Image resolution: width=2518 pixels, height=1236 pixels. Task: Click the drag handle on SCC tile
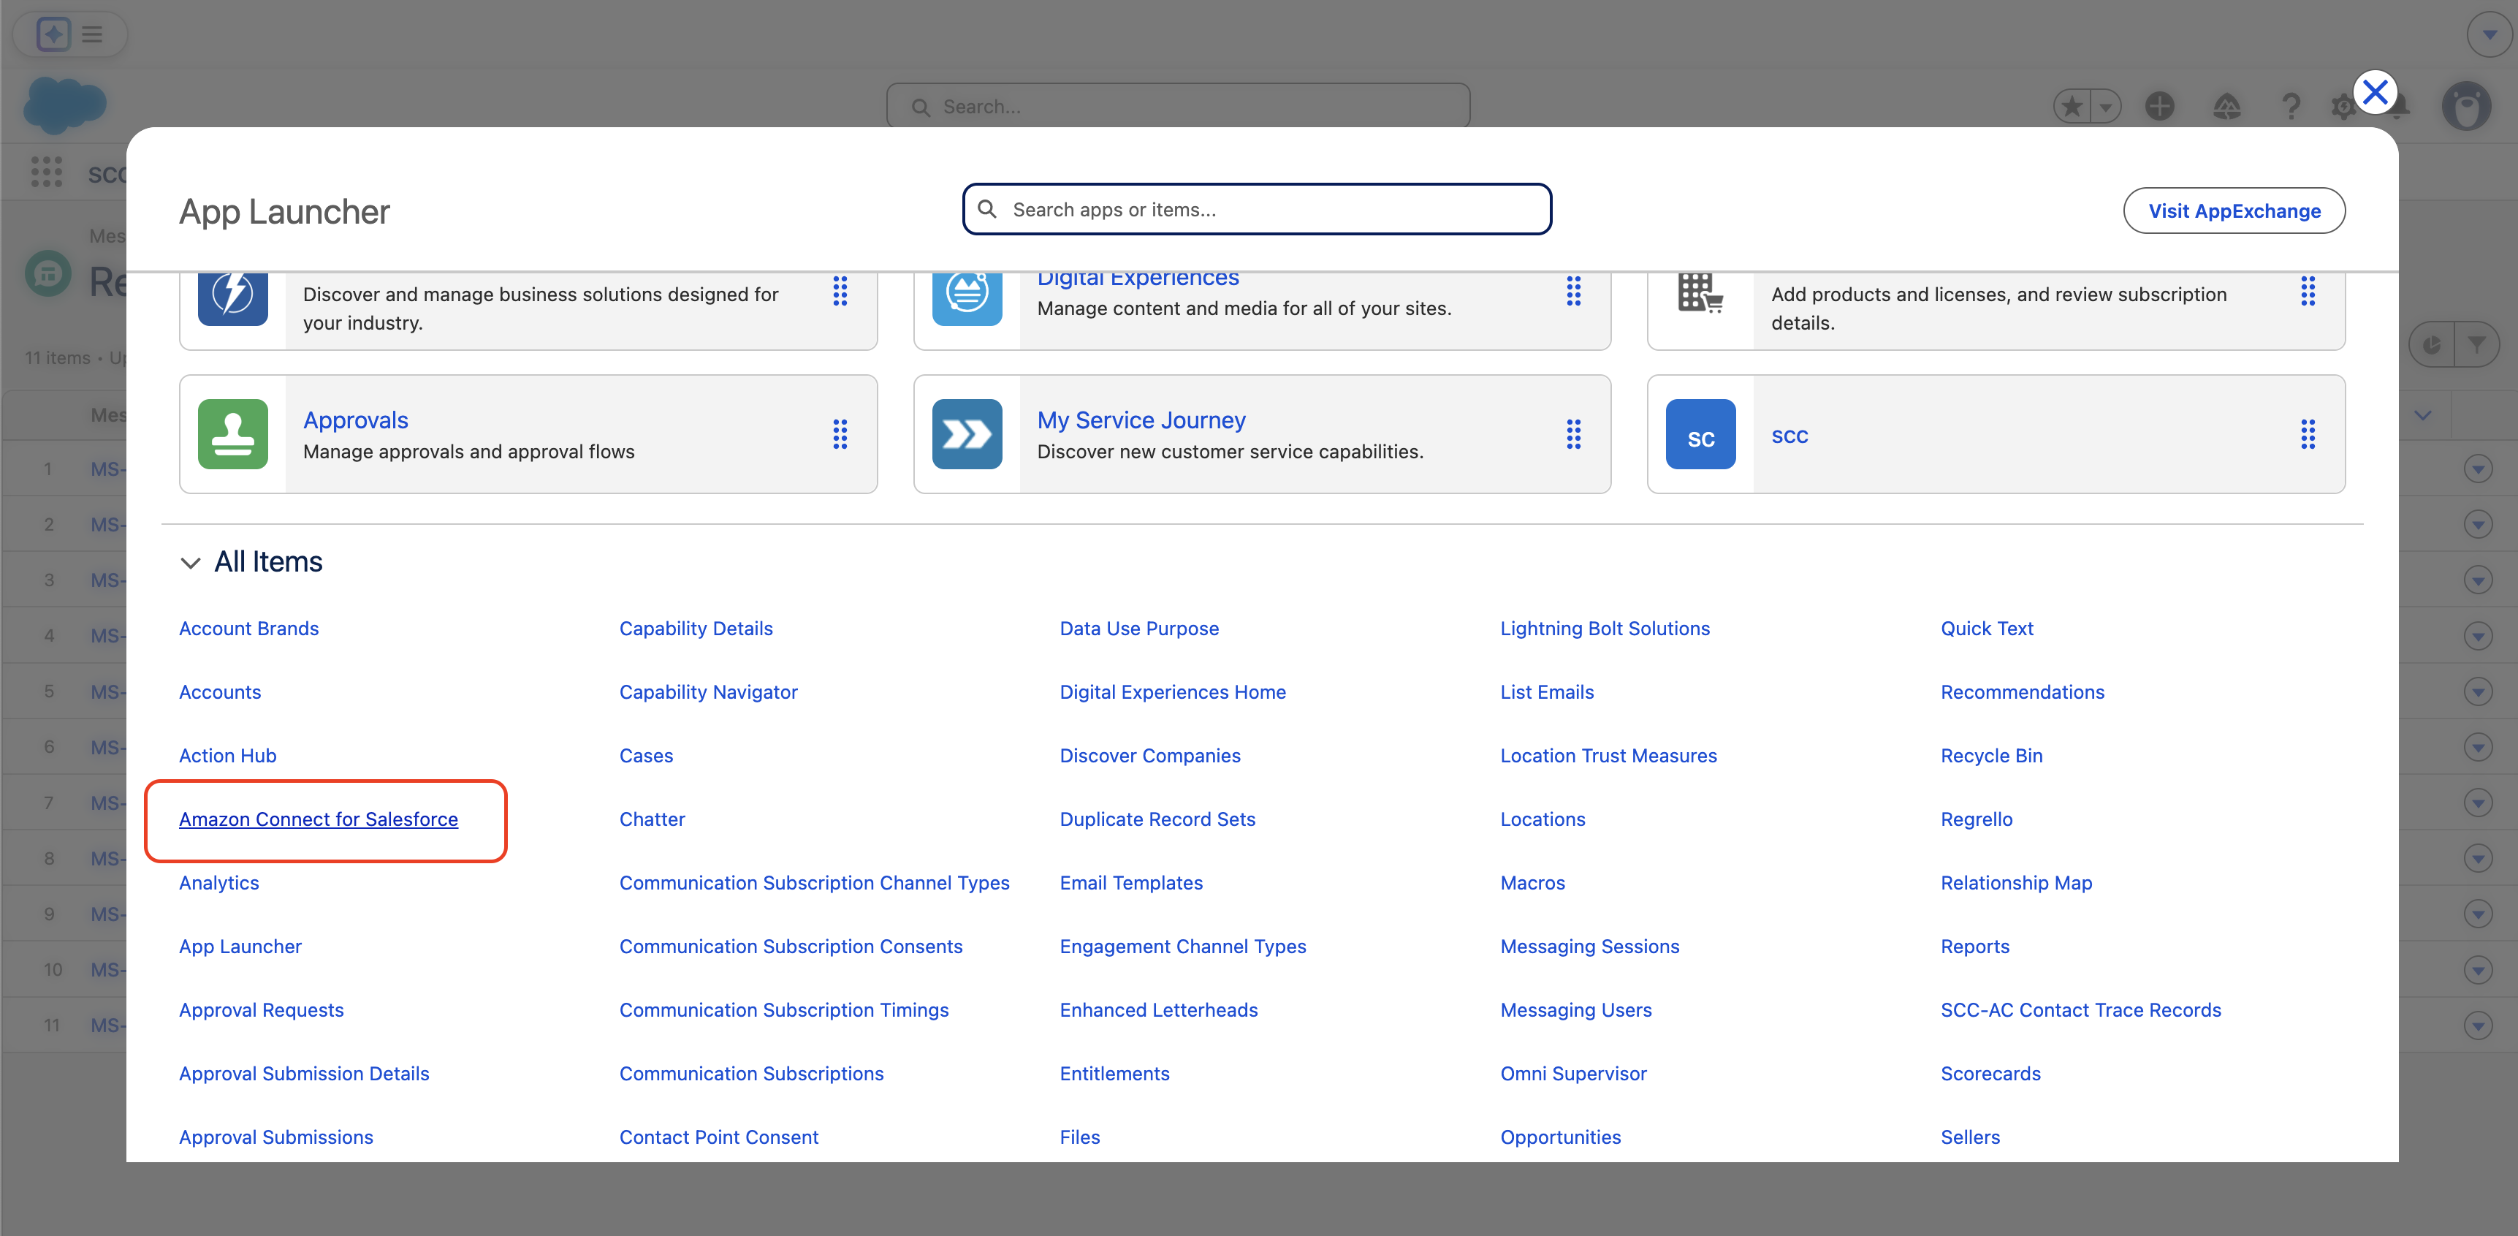pyautogui.click(x=2308, y=434)
